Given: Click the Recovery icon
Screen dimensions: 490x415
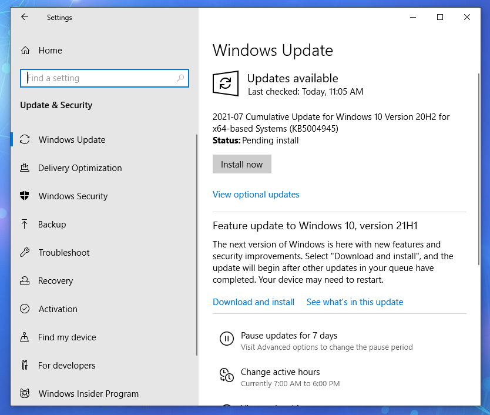Looking at the screenshot, I should tap(25, 280).
